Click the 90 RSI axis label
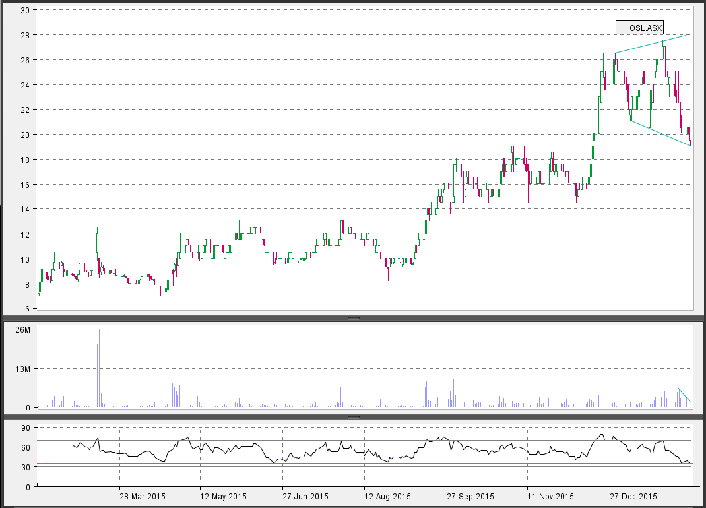The image size is (706, 508). tap(25, 428)
